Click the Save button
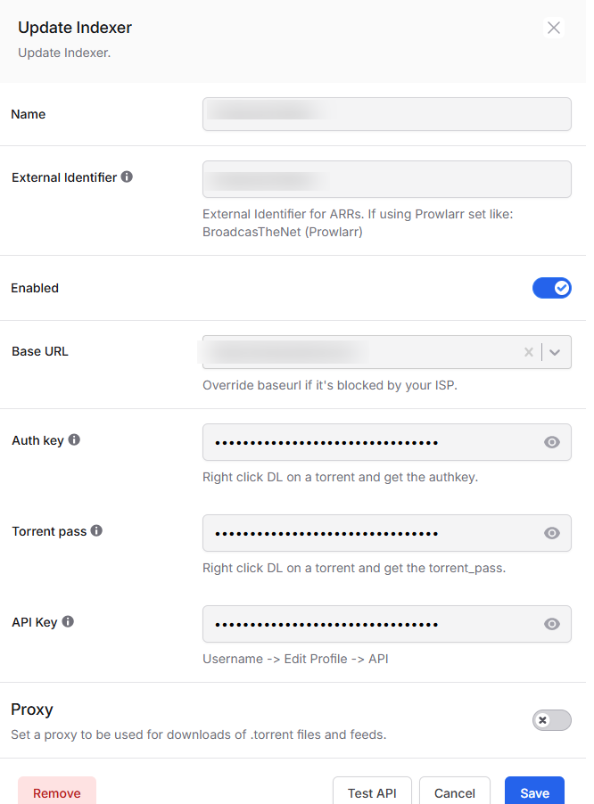The image size is (594, 804). point(534,792)
